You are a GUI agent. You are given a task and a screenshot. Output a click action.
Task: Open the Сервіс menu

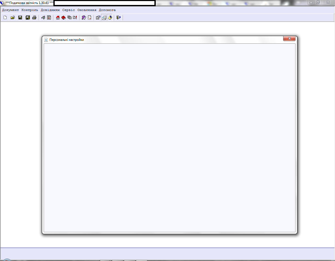pos(69,10)
